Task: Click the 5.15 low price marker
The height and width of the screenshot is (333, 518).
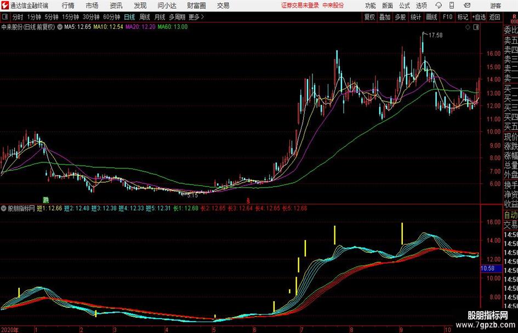Action: pyautogui.click(x=192, y=196)
